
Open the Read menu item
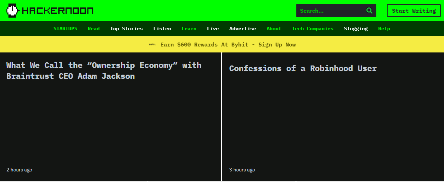(94, 29)
